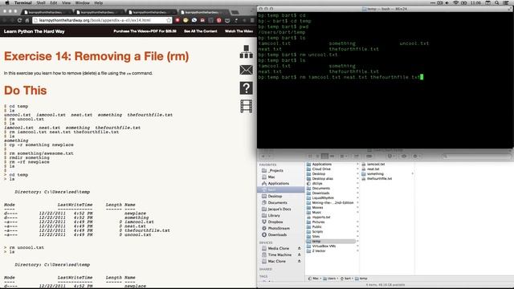Click the Wi-Fi status icon
Image resolution: width=514 pixels, height=289 pixels.
pos(455,2)
